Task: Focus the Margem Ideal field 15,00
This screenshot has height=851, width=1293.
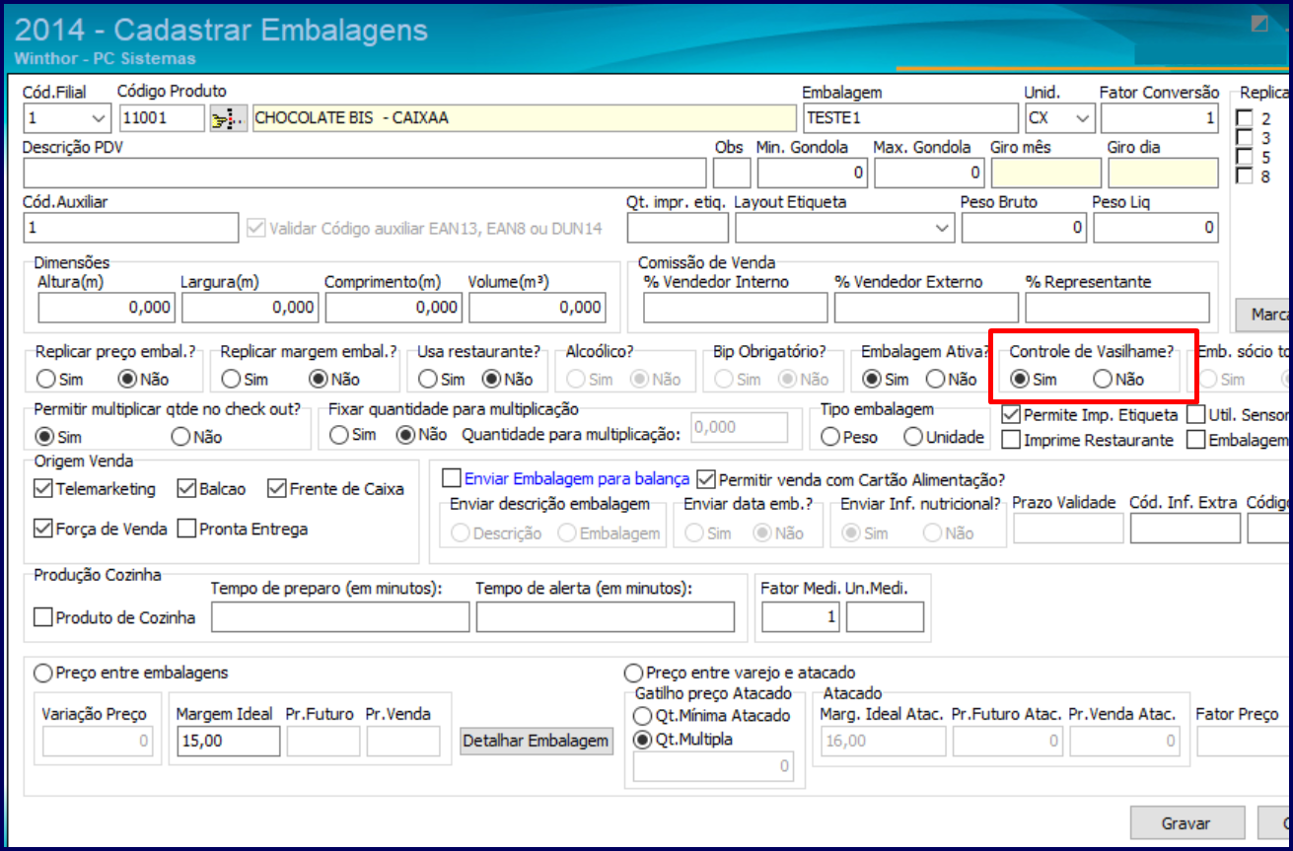Action: pos(228,742)
